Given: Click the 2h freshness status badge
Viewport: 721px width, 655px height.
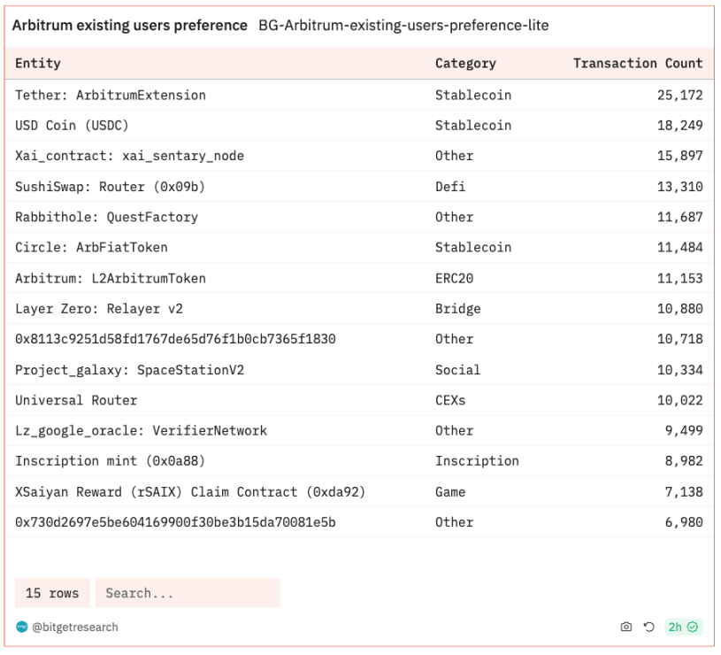Looking at the screenshot, I should pyautogui.click(x=682, y=627).
